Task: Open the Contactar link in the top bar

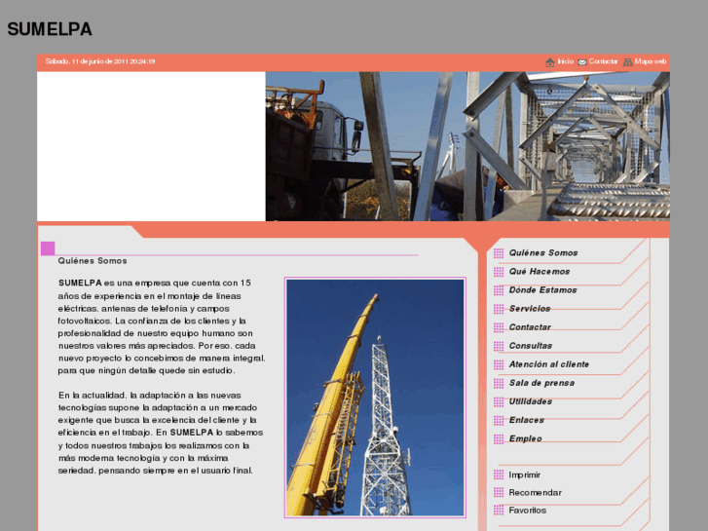Action: pos(603,61)
